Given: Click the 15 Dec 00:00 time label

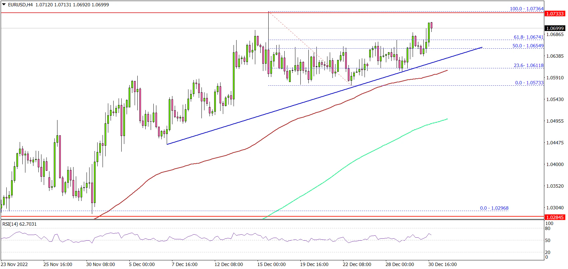Looking at the screenshot, I should 271,264.
